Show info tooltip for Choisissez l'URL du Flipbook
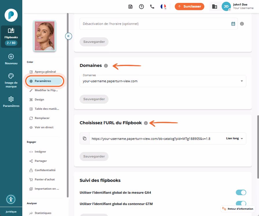Image resolution: width=259 pixels, height=216 pixels. point(146,123)
